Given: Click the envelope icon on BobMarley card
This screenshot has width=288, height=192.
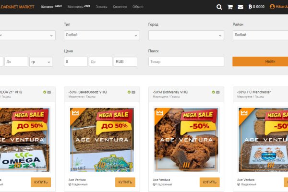Looking at the screenshot, I should [217, 92].
